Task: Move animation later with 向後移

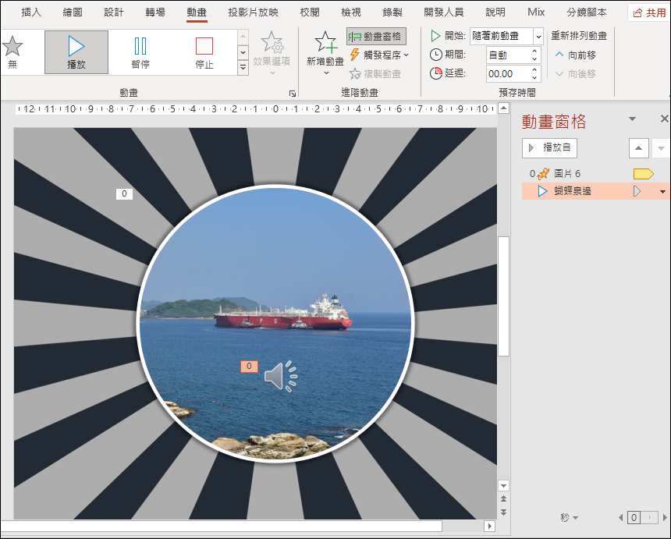Action: [x=575, y=73]
